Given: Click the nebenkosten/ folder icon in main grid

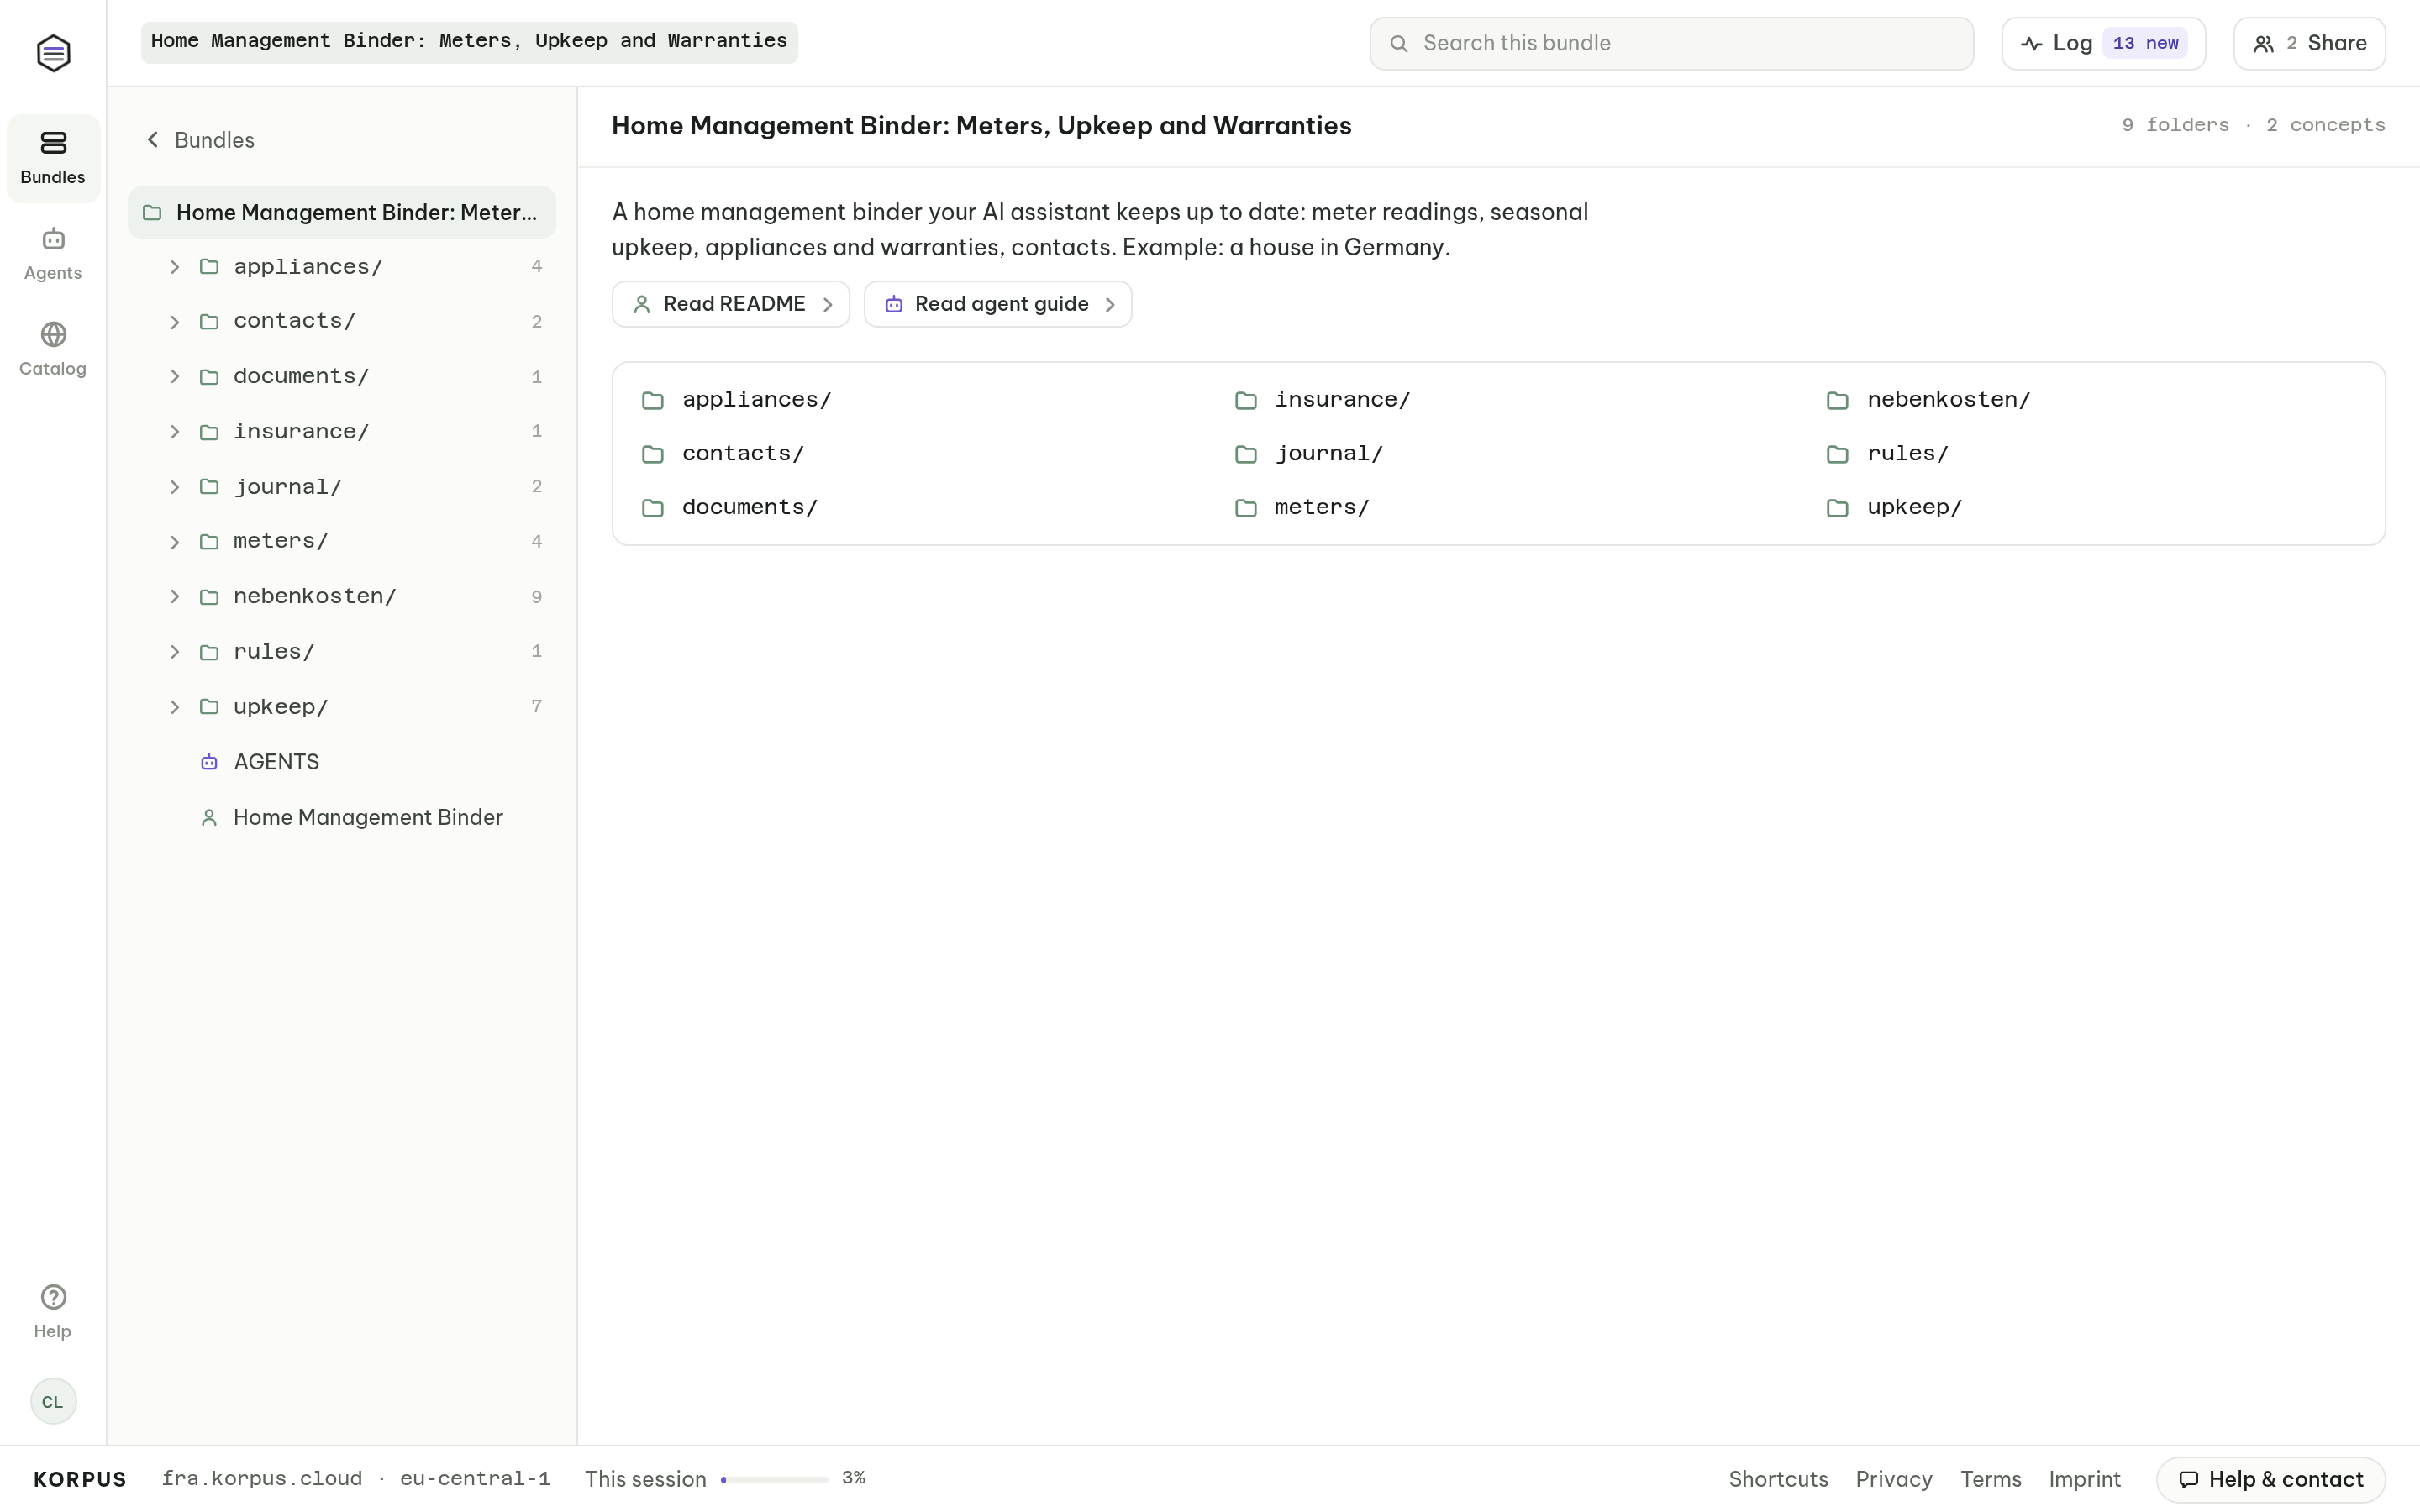Looking at the screenshot, I should click(1837, 400).
